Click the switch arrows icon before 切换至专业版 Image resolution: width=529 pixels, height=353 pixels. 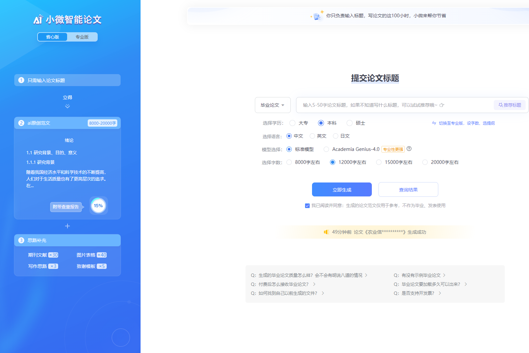point(434,123)
